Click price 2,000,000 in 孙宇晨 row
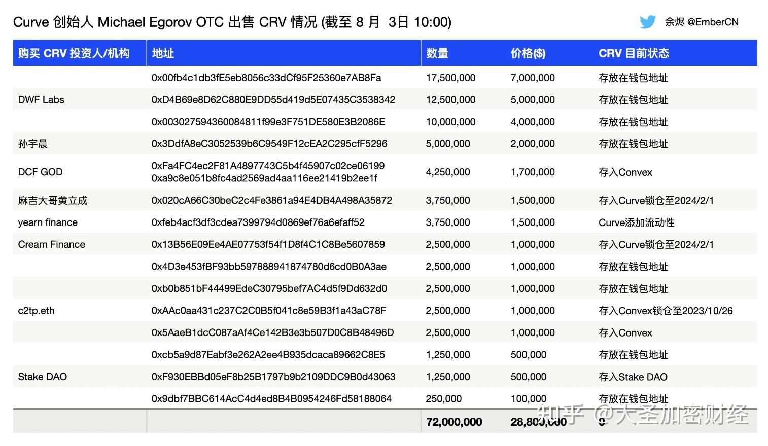This screenshot has height=446, width=768. point(533,144)
